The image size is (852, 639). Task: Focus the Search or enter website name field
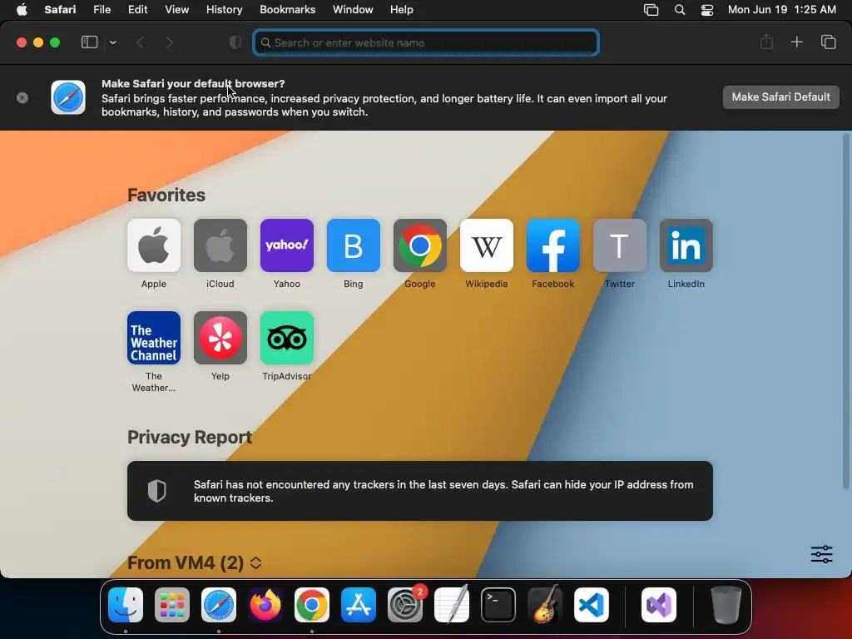click(426, 42)
